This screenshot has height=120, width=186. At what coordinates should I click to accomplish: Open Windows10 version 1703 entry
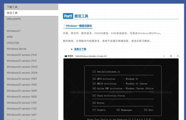(31, 109)
